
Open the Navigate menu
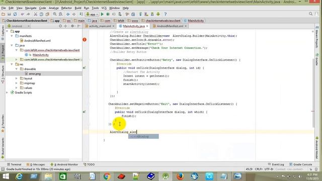pos(31,8)
